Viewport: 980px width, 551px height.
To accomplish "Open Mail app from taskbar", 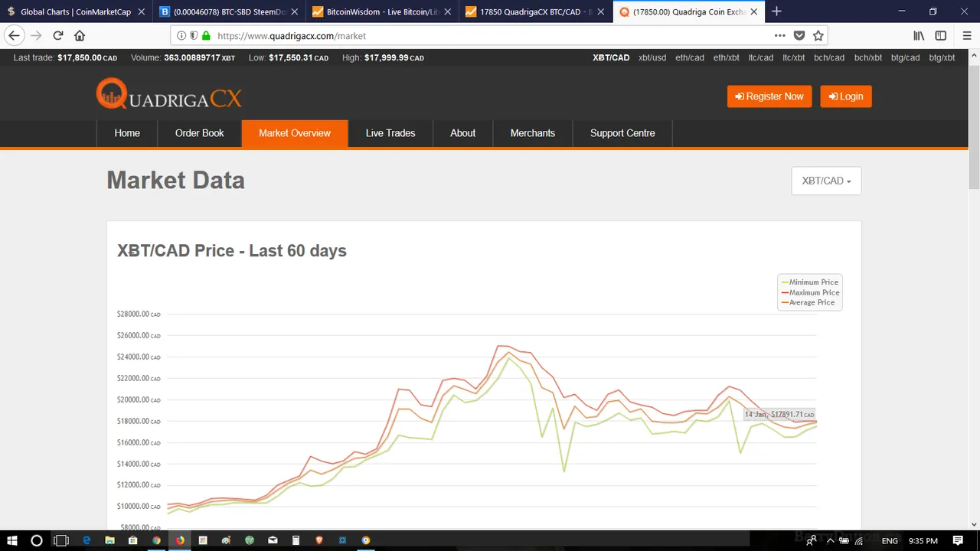I will pyautogui.click(x=273, y=540).
